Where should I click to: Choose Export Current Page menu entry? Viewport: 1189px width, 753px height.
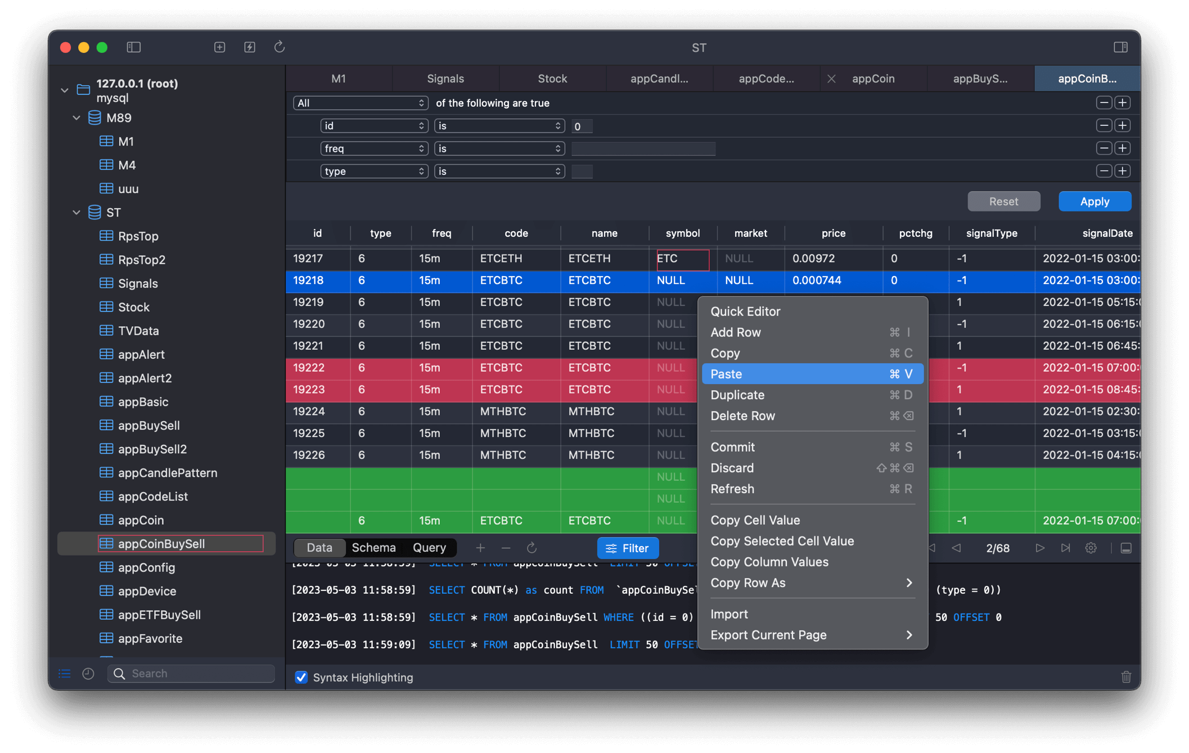pos(812,635)
